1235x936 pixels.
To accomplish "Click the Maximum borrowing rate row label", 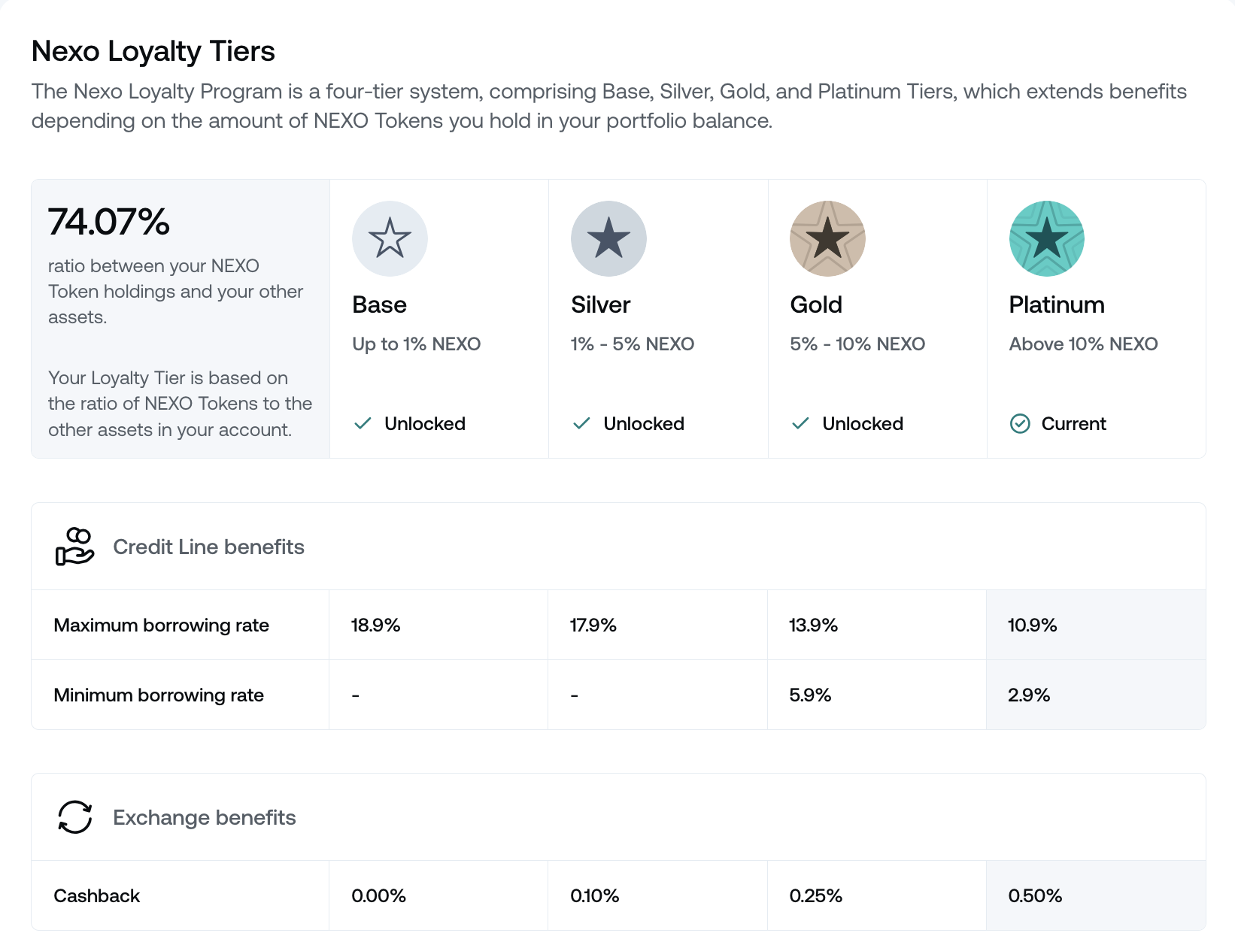I will coord(161,626).
